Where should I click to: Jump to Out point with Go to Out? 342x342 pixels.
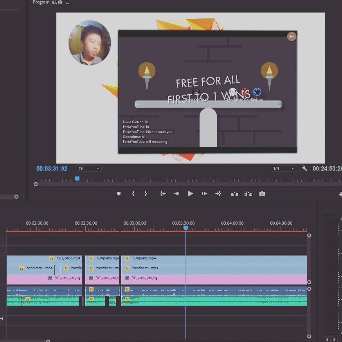coord(218,194)
